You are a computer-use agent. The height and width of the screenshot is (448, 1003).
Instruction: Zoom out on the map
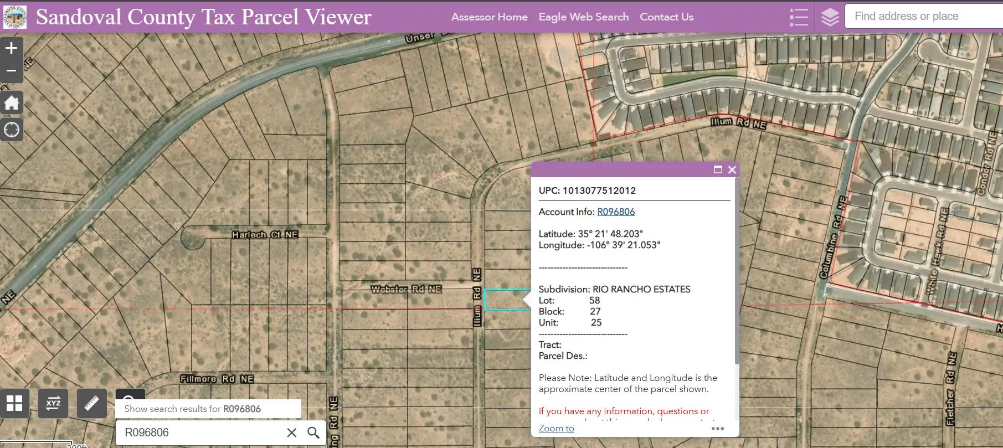[11, 71]
